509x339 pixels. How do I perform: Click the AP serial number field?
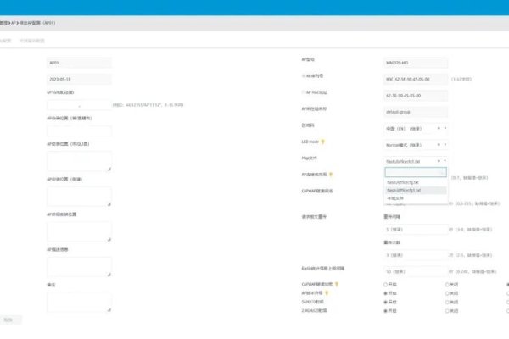416,79
